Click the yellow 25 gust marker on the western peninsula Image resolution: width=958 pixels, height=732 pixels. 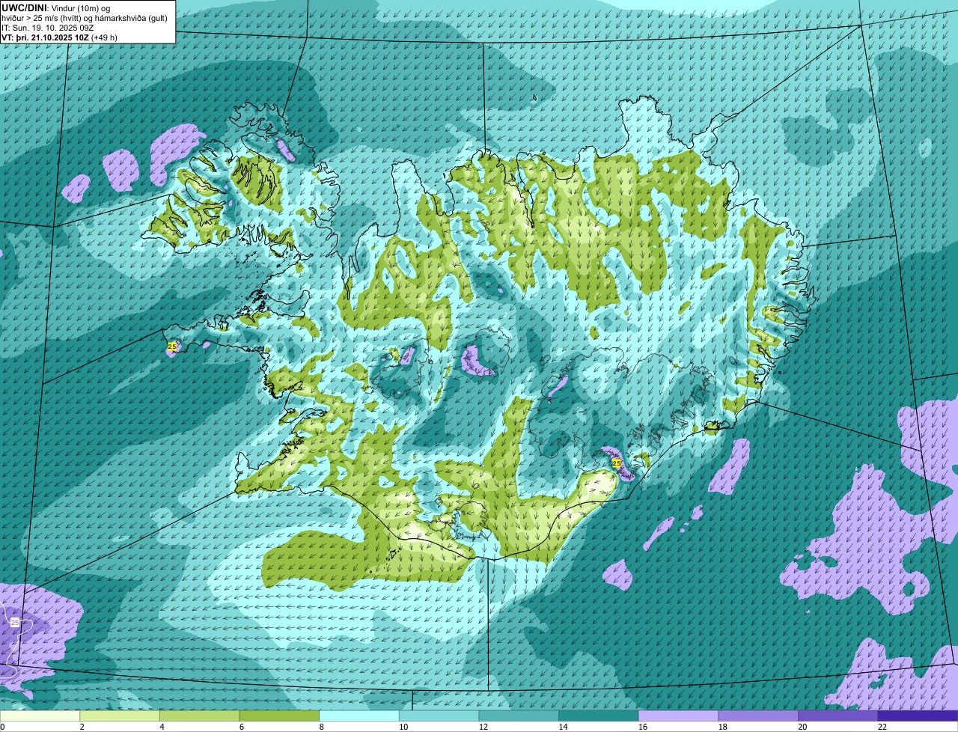coord(172,347)
